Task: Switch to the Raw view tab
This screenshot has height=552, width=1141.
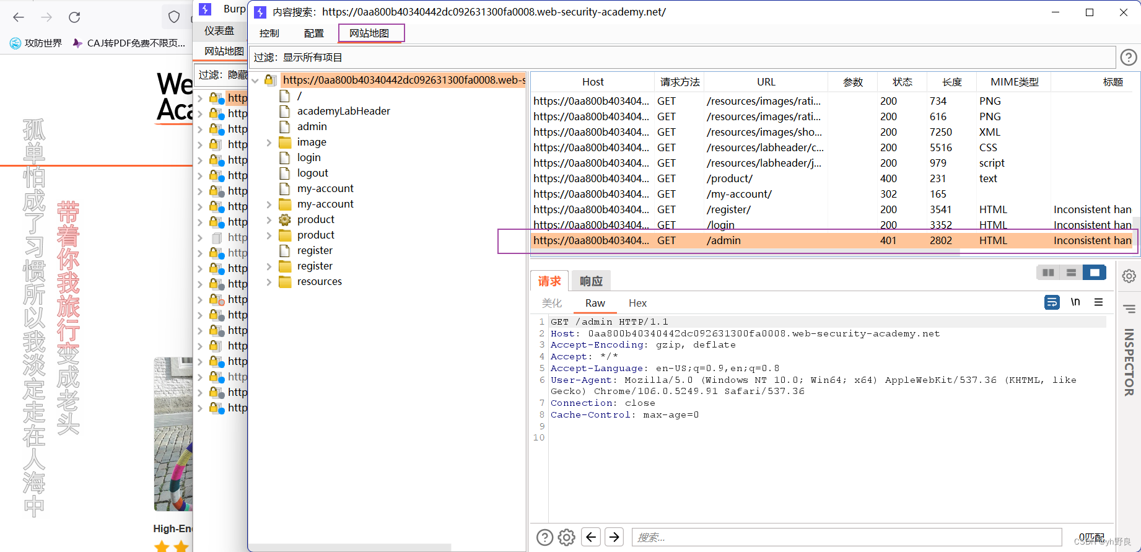Action: (x=595, y=303)
